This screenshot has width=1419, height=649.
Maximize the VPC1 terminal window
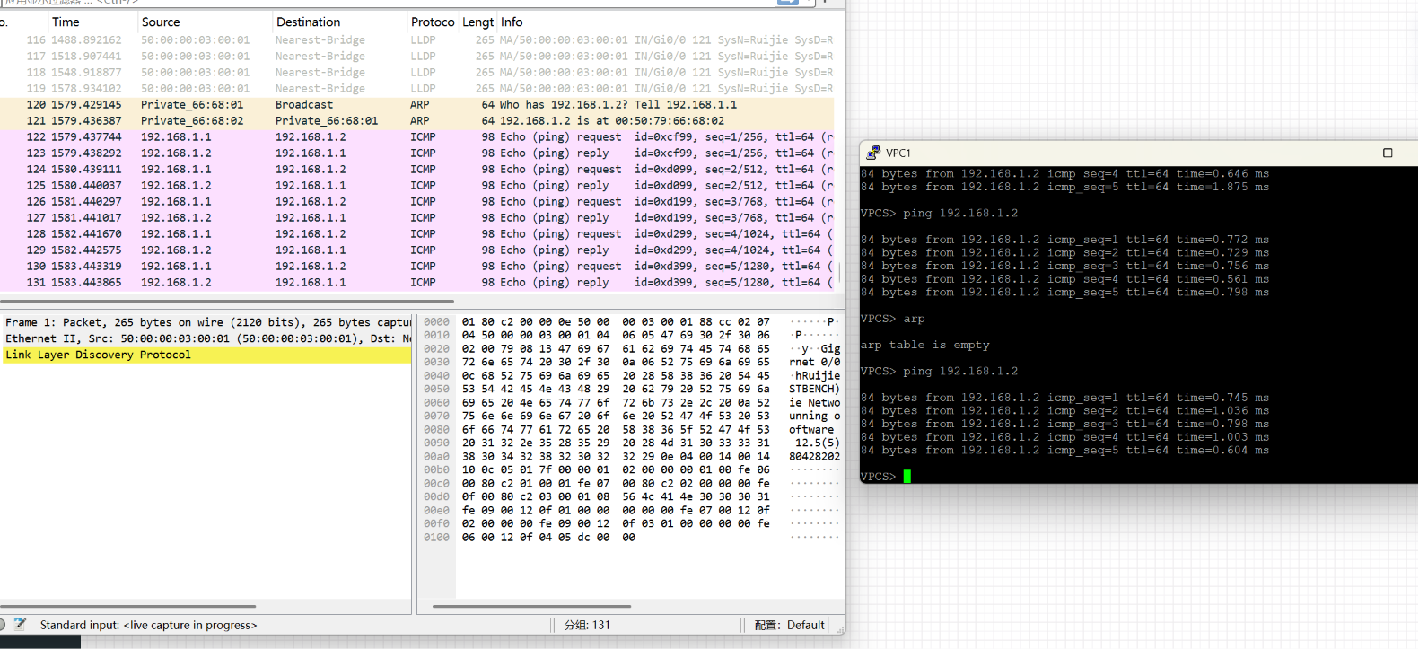tap(1388, 153)
